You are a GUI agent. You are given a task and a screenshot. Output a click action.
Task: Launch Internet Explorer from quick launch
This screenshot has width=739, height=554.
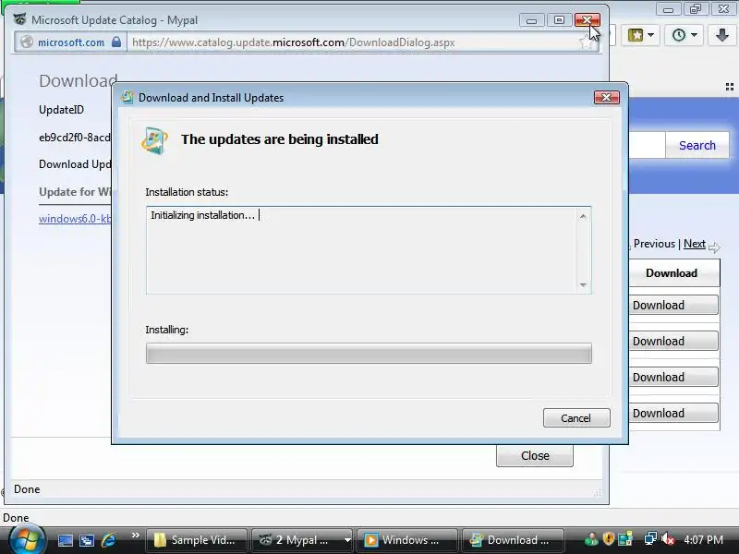point(108,540)
